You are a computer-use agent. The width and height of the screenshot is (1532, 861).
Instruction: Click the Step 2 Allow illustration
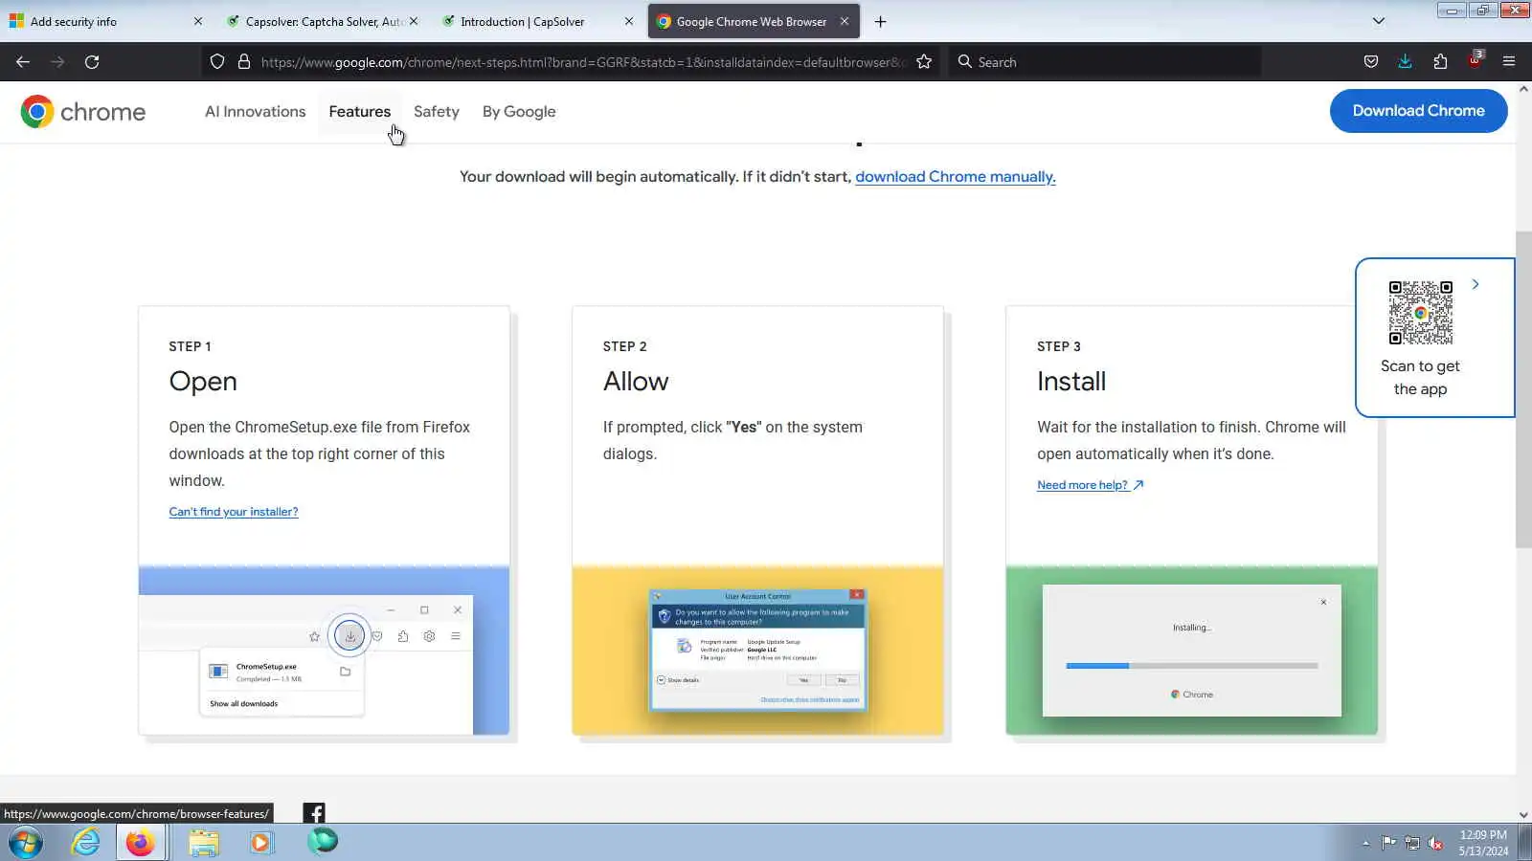tap(757, 651)
